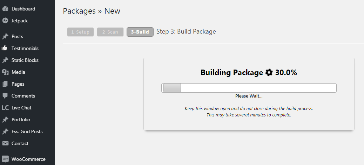Click the Testimonials thumbs-up icon
Screen dimensions: 364x165
[5, 48]
